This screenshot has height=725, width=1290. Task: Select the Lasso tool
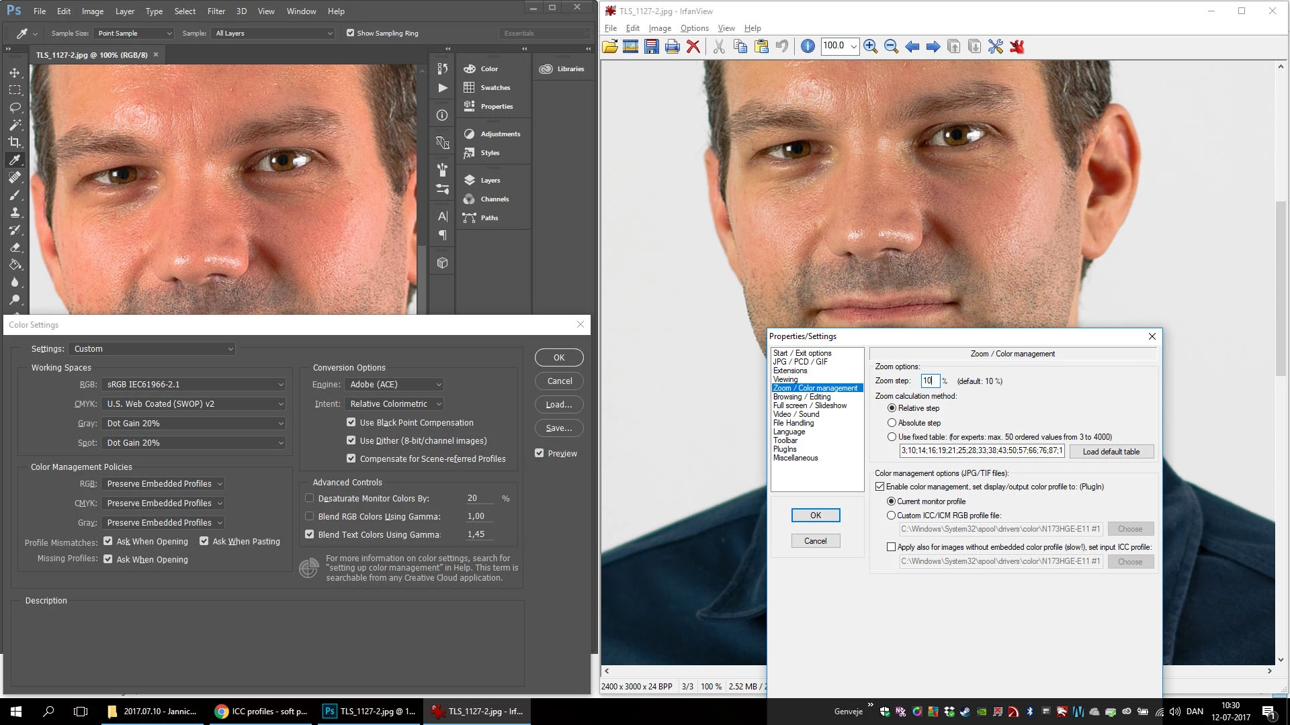15,107
